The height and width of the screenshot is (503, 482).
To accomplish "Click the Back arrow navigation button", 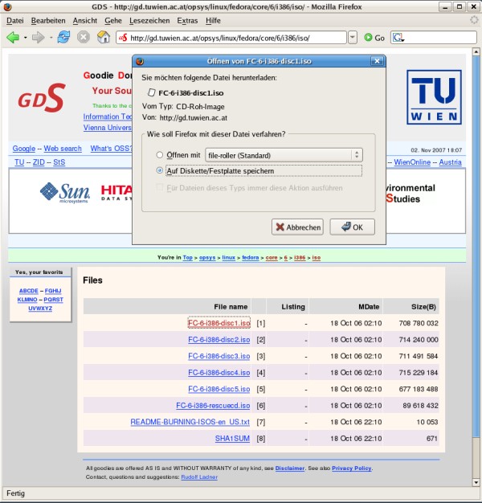I will 12,38.
